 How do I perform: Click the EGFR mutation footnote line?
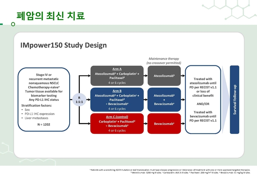(170, 170)
